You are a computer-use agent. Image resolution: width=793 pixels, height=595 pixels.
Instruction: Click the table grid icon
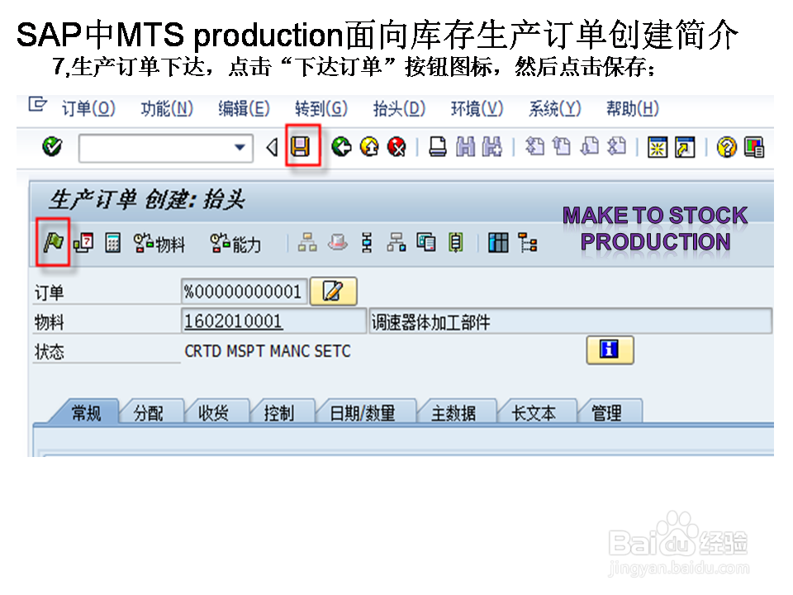498,243
